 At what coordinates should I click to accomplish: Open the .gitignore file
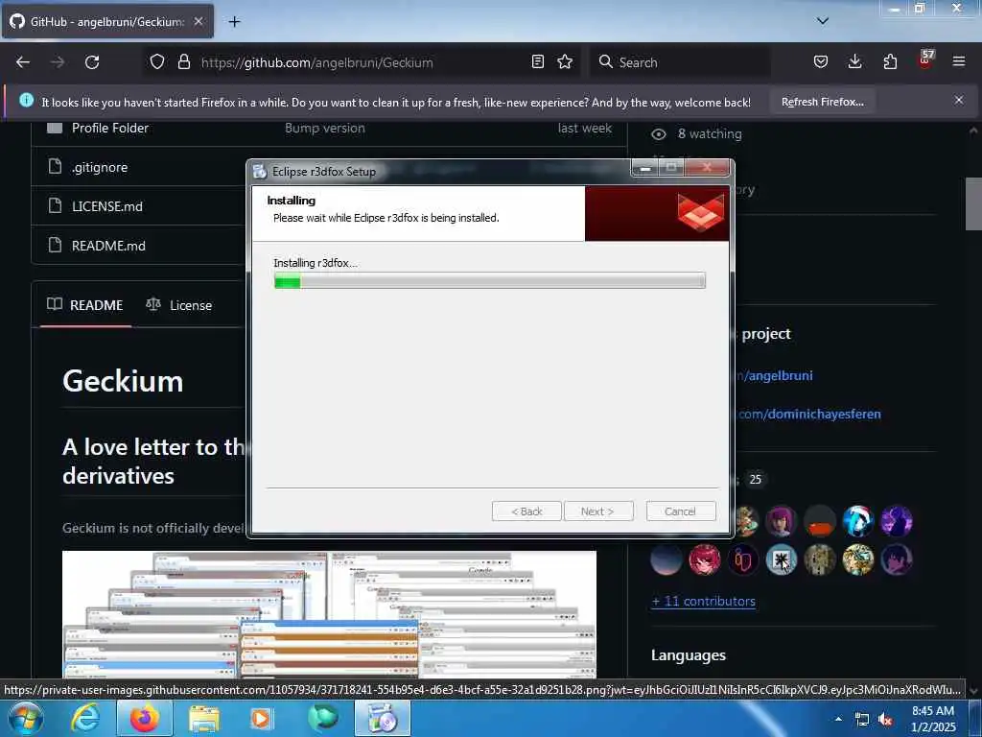pos(100,167)
